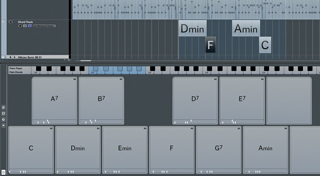Click the AV icon on the B7 pad
The width and height of the screenshot is (320, 176).
[121, 79]
